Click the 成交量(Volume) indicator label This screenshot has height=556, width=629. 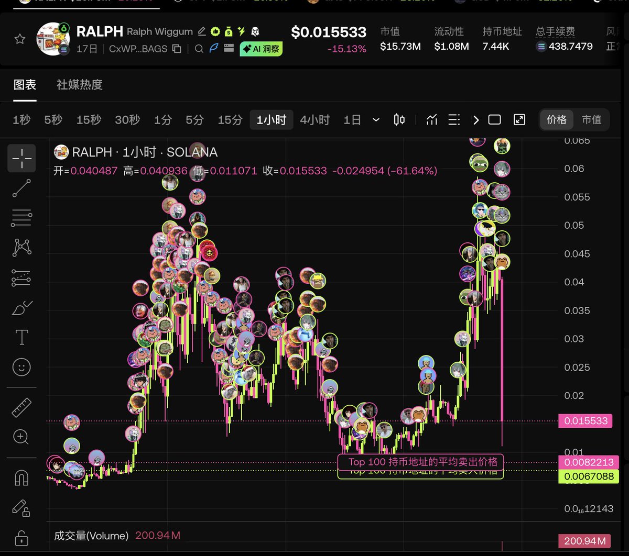pyautogui.click(x=91, y=536)
